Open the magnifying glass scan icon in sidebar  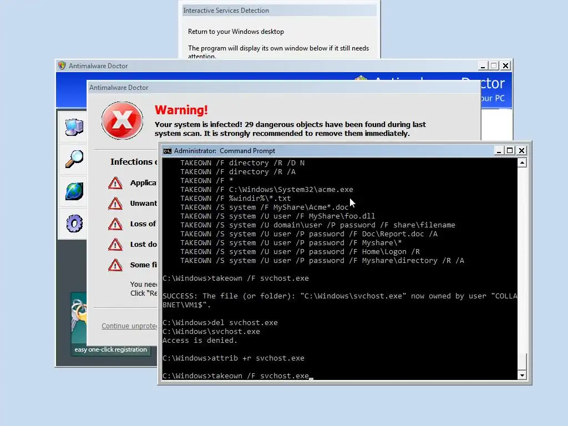point(74,159)
